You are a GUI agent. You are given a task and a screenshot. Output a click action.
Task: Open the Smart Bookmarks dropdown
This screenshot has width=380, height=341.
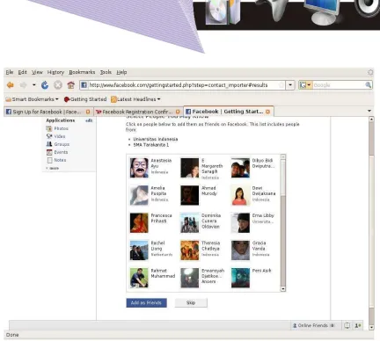tap(32, 99)
